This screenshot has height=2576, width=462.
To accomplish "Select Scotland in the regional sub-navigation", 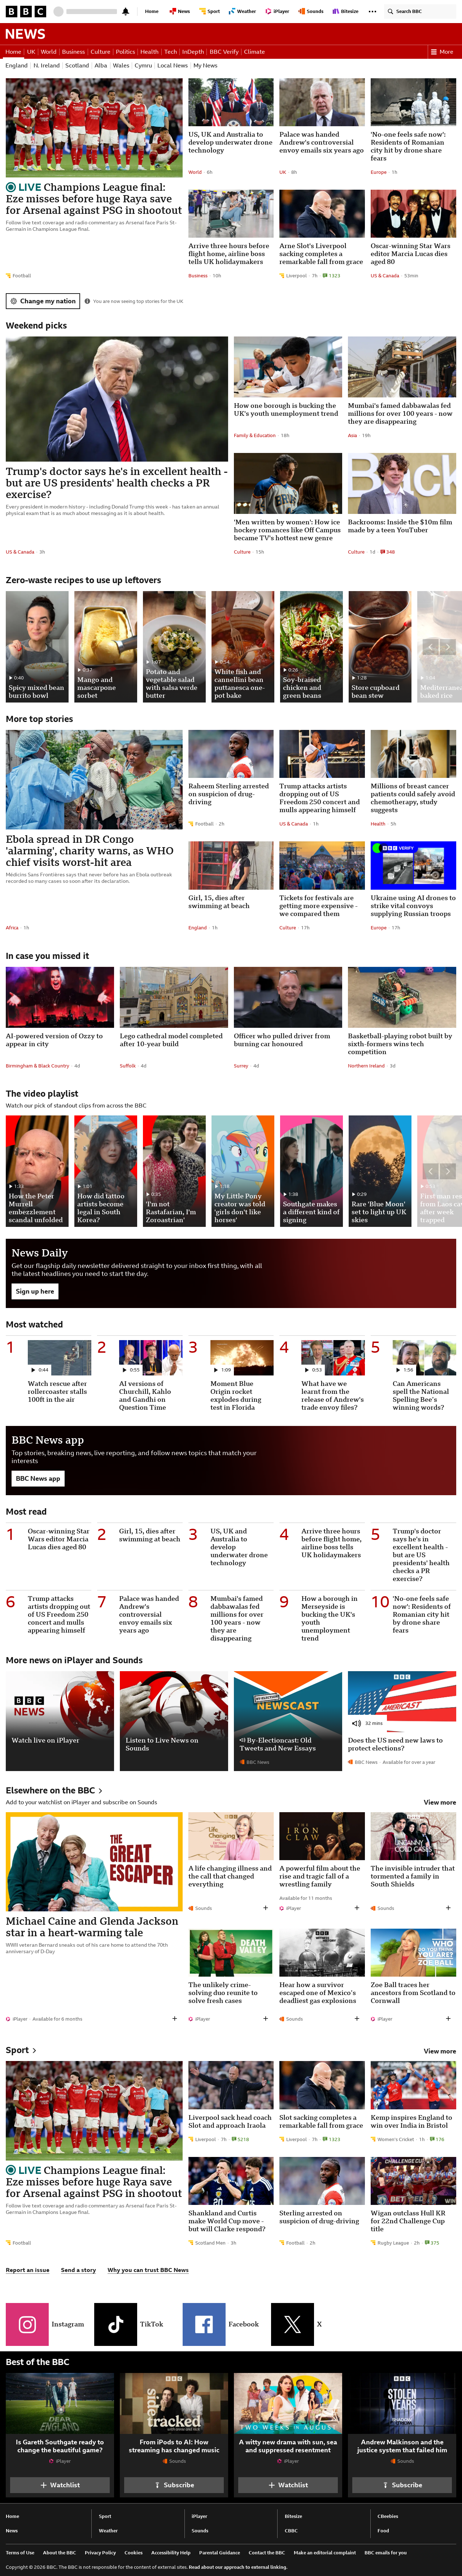I will pos(77,66).
